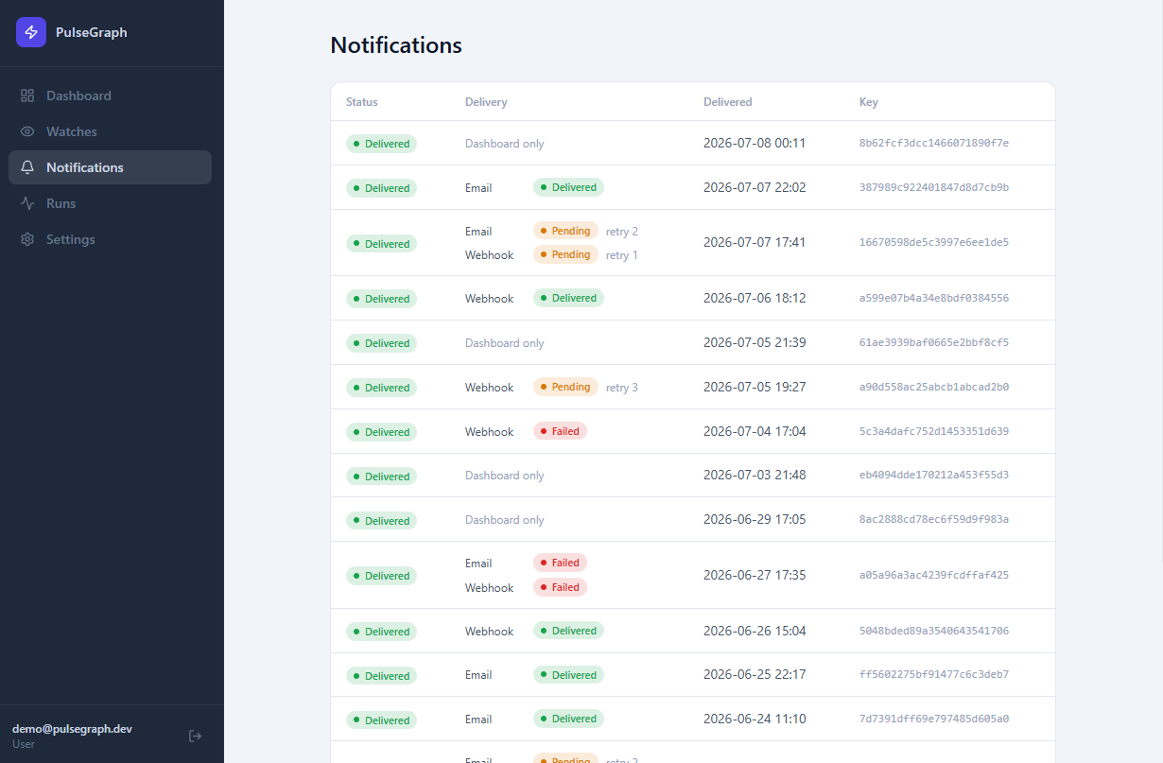Select key 16670598de5c3997e6ee1de5
The height and width of the screenshot is (763, 1163).
pos(934,242)
